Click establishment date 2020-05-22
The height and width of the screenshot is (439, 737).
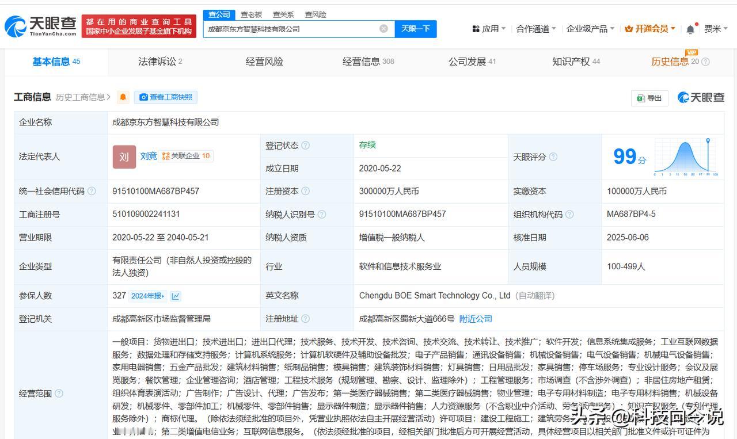[x=380, y=169]
